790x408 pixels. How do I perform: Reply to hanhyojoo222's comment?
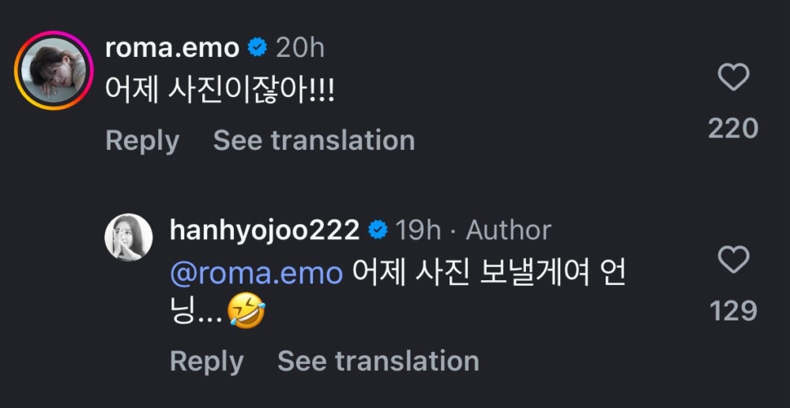click(206, 361)
